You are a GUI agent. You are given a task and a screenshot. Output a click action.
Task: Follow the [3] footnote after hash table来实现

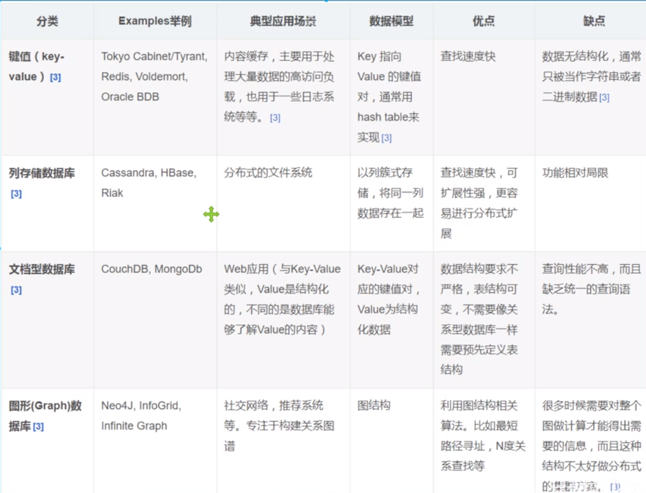tap(386, 138)
